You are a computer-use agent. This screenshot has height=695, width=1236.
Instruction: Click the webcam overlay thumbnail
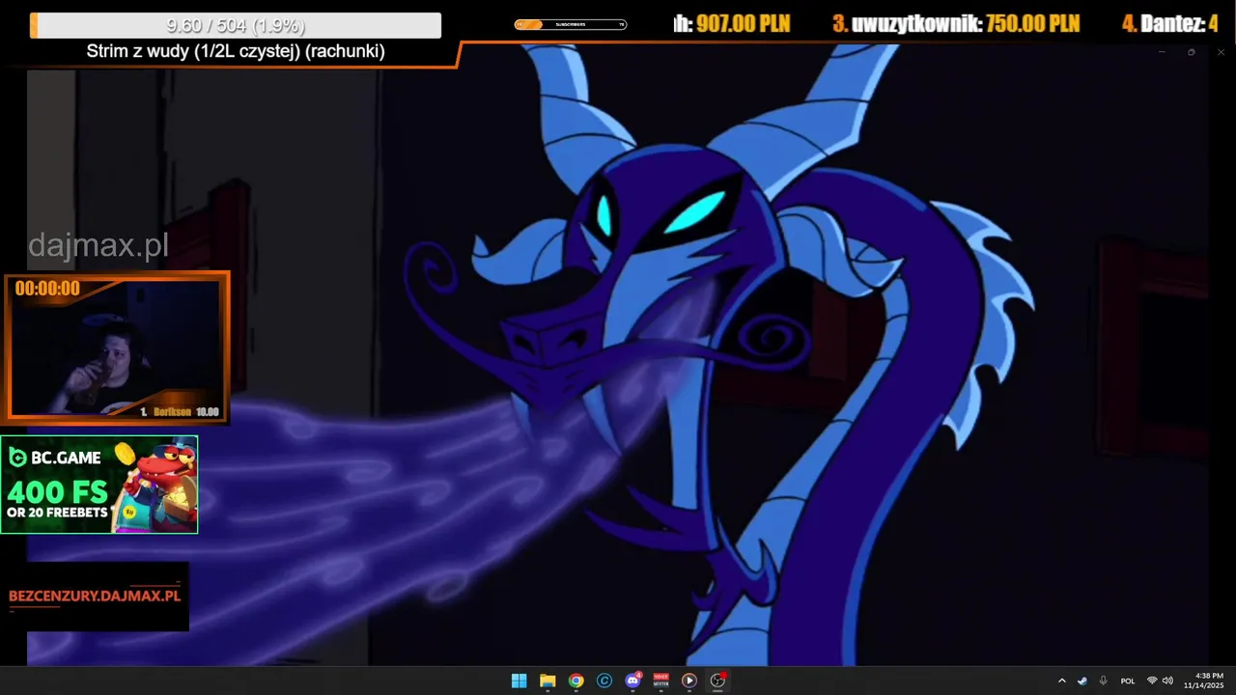pos(117,347)
